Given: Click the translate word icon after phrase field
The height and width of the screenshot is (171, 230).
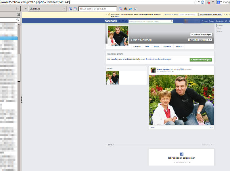Looking at the screenshot, I should pyautogui.click(x=120, y=9).
